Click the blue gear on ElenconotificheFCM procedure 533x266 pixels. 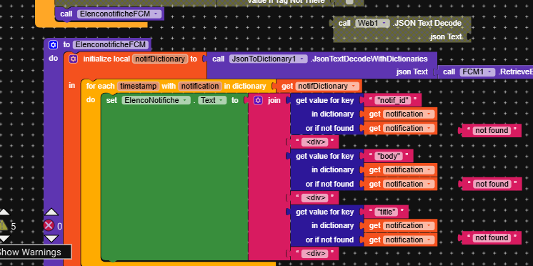point(53,45)
